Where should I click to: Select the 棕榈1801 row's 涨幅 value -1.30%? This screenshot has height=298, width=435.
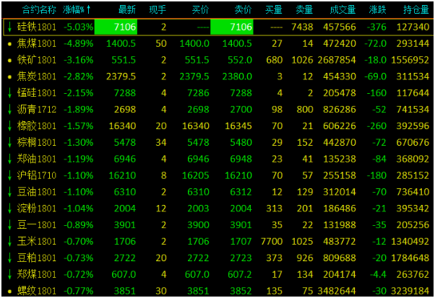[x=79, y=142]
